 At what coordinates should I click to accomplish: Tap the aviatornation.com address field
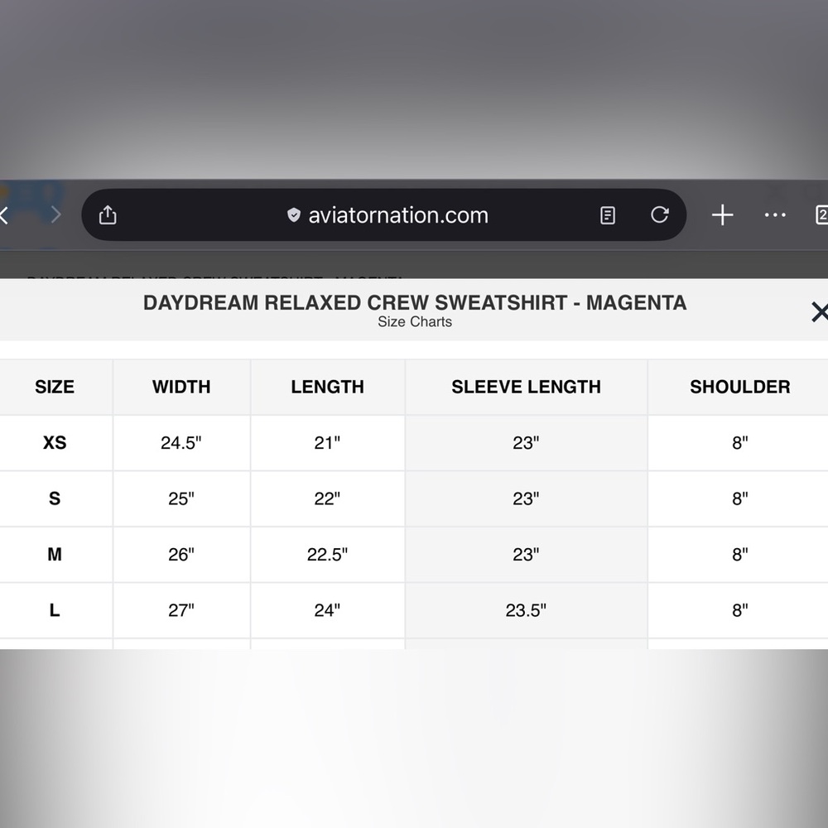pyautogui.click(x=384, y=215)
